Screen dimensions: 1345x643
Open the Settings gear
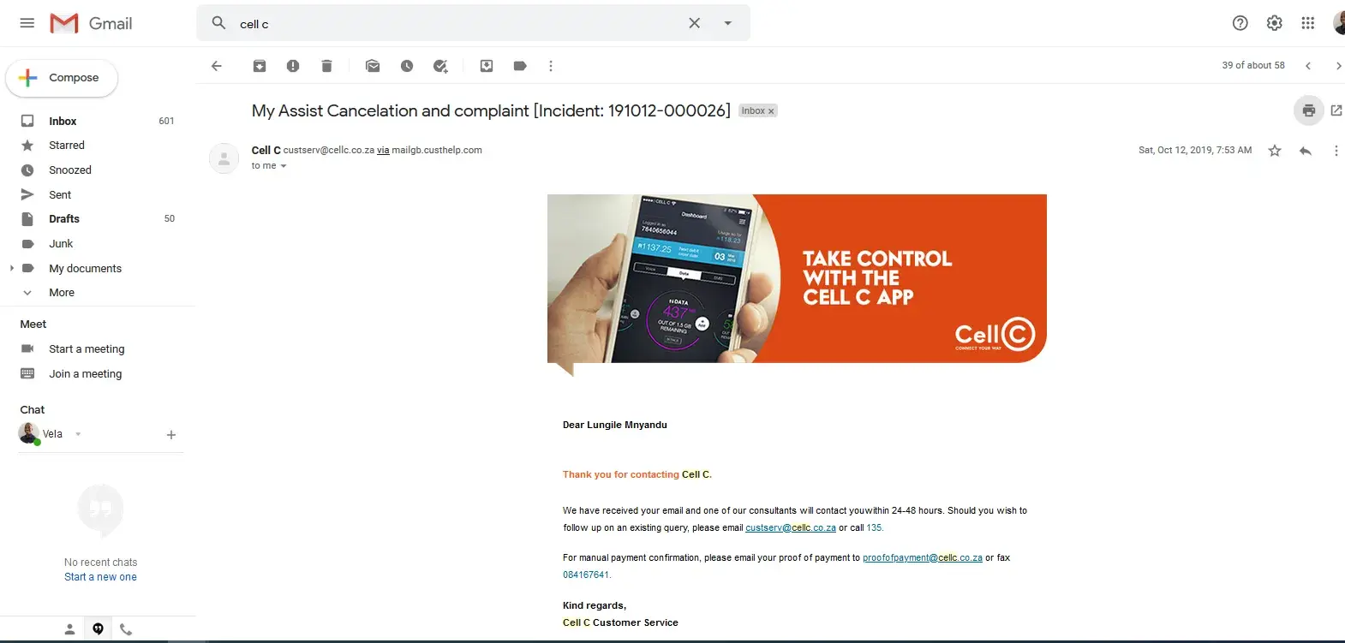coord(1275,23)
